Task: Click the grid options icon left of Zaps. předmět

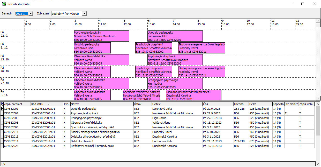Action: (x=2, y=104)
